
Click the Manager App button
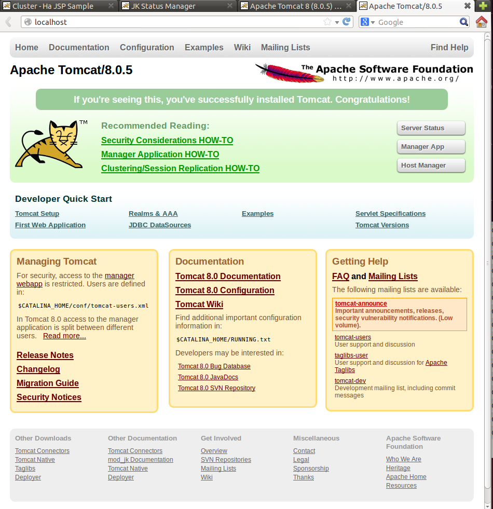(431, 147)
